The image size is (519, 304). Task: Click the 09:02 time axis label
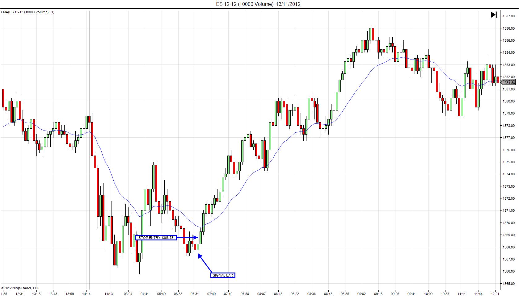(361, 294)
